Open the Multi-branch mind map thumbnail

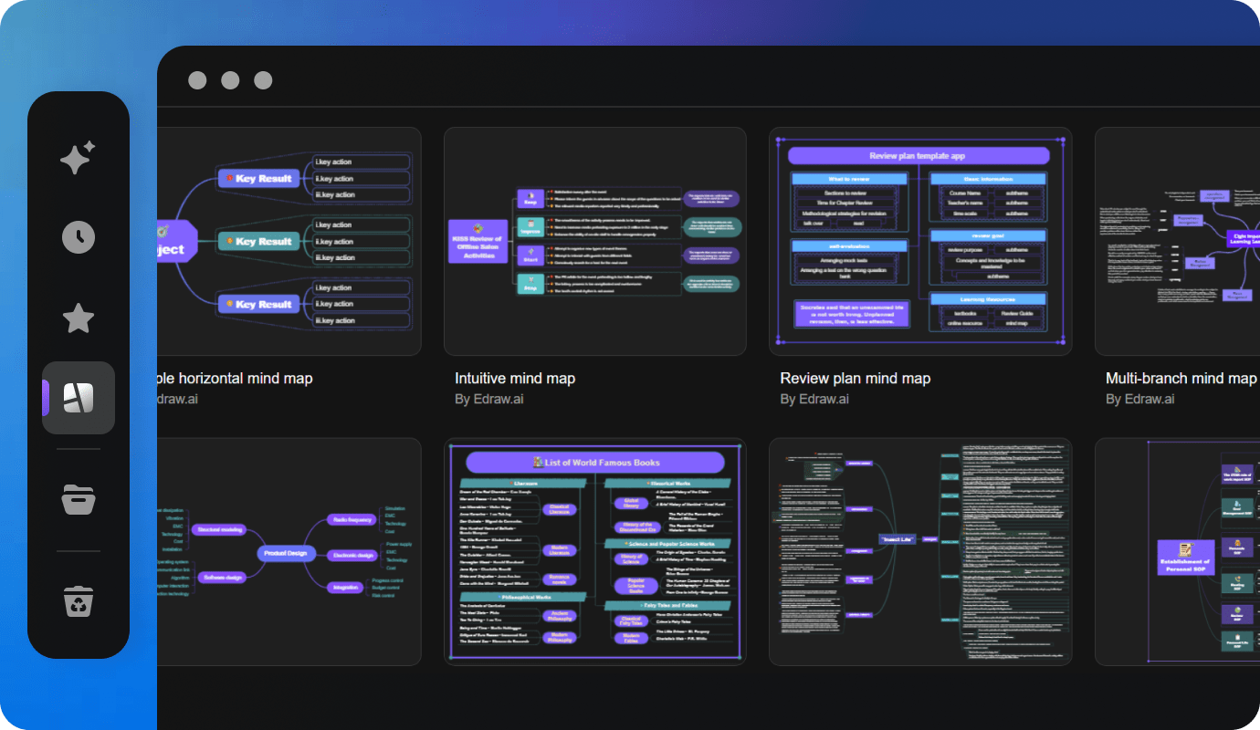pyautogui.click(x=1178, y=241)
